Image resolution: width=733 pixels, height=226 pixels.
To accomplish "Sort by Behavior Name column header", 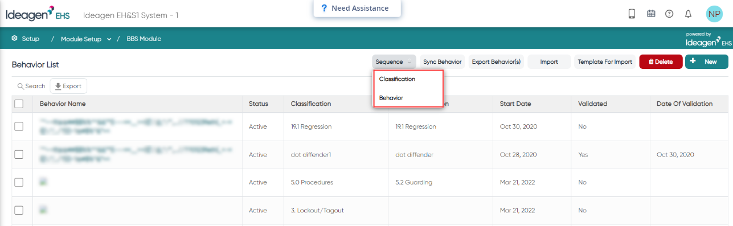I will [63, 104].
